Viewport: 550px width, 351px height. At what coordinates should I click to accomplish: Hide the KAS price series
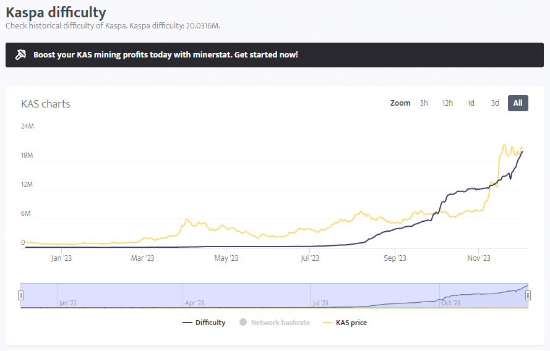tap(351, 323)
